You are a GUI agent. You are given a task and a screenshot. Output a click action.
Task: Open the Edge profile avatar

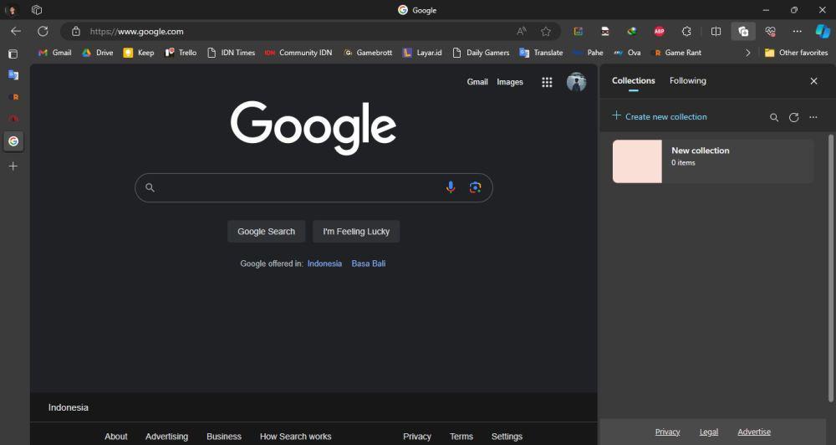point(11,10)
